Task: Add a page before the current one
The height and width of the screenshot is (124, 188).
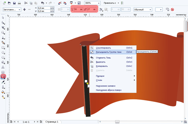Action: [11, 122]
